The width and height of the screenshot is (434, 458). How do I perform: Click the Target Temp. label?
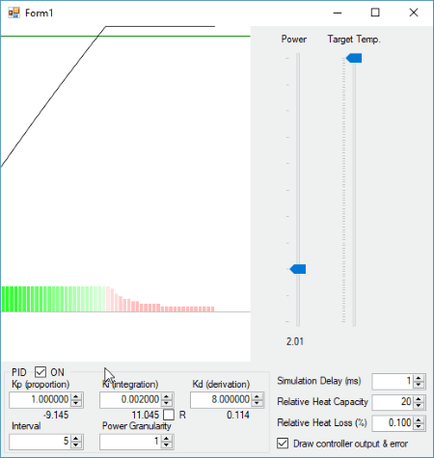(x=354, y=40)
